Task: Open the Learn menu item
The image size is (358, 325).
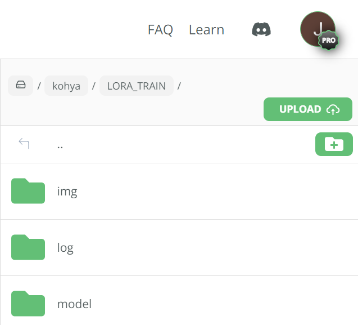Action: click(x=206, y=30)
